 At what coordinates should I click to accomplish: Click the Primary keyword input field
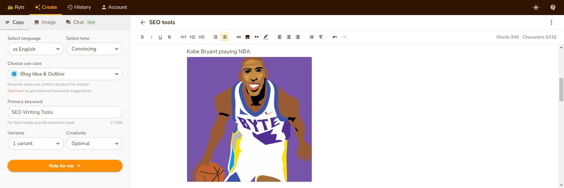pos(65,112)
